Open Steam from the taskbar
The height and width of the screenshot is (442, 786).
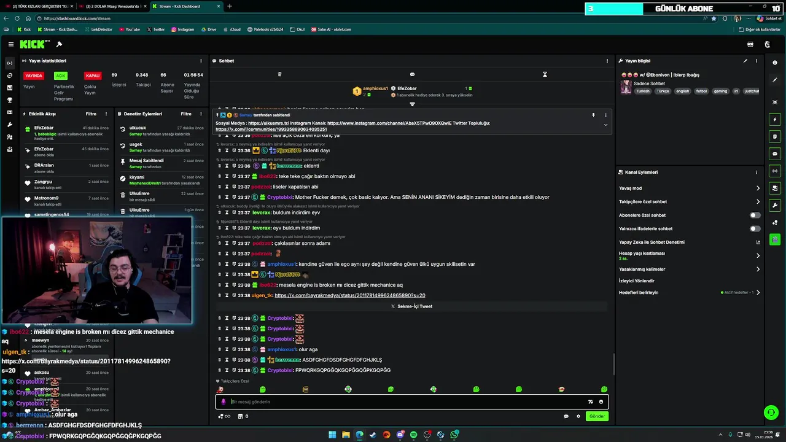click(x=373, y=435)
